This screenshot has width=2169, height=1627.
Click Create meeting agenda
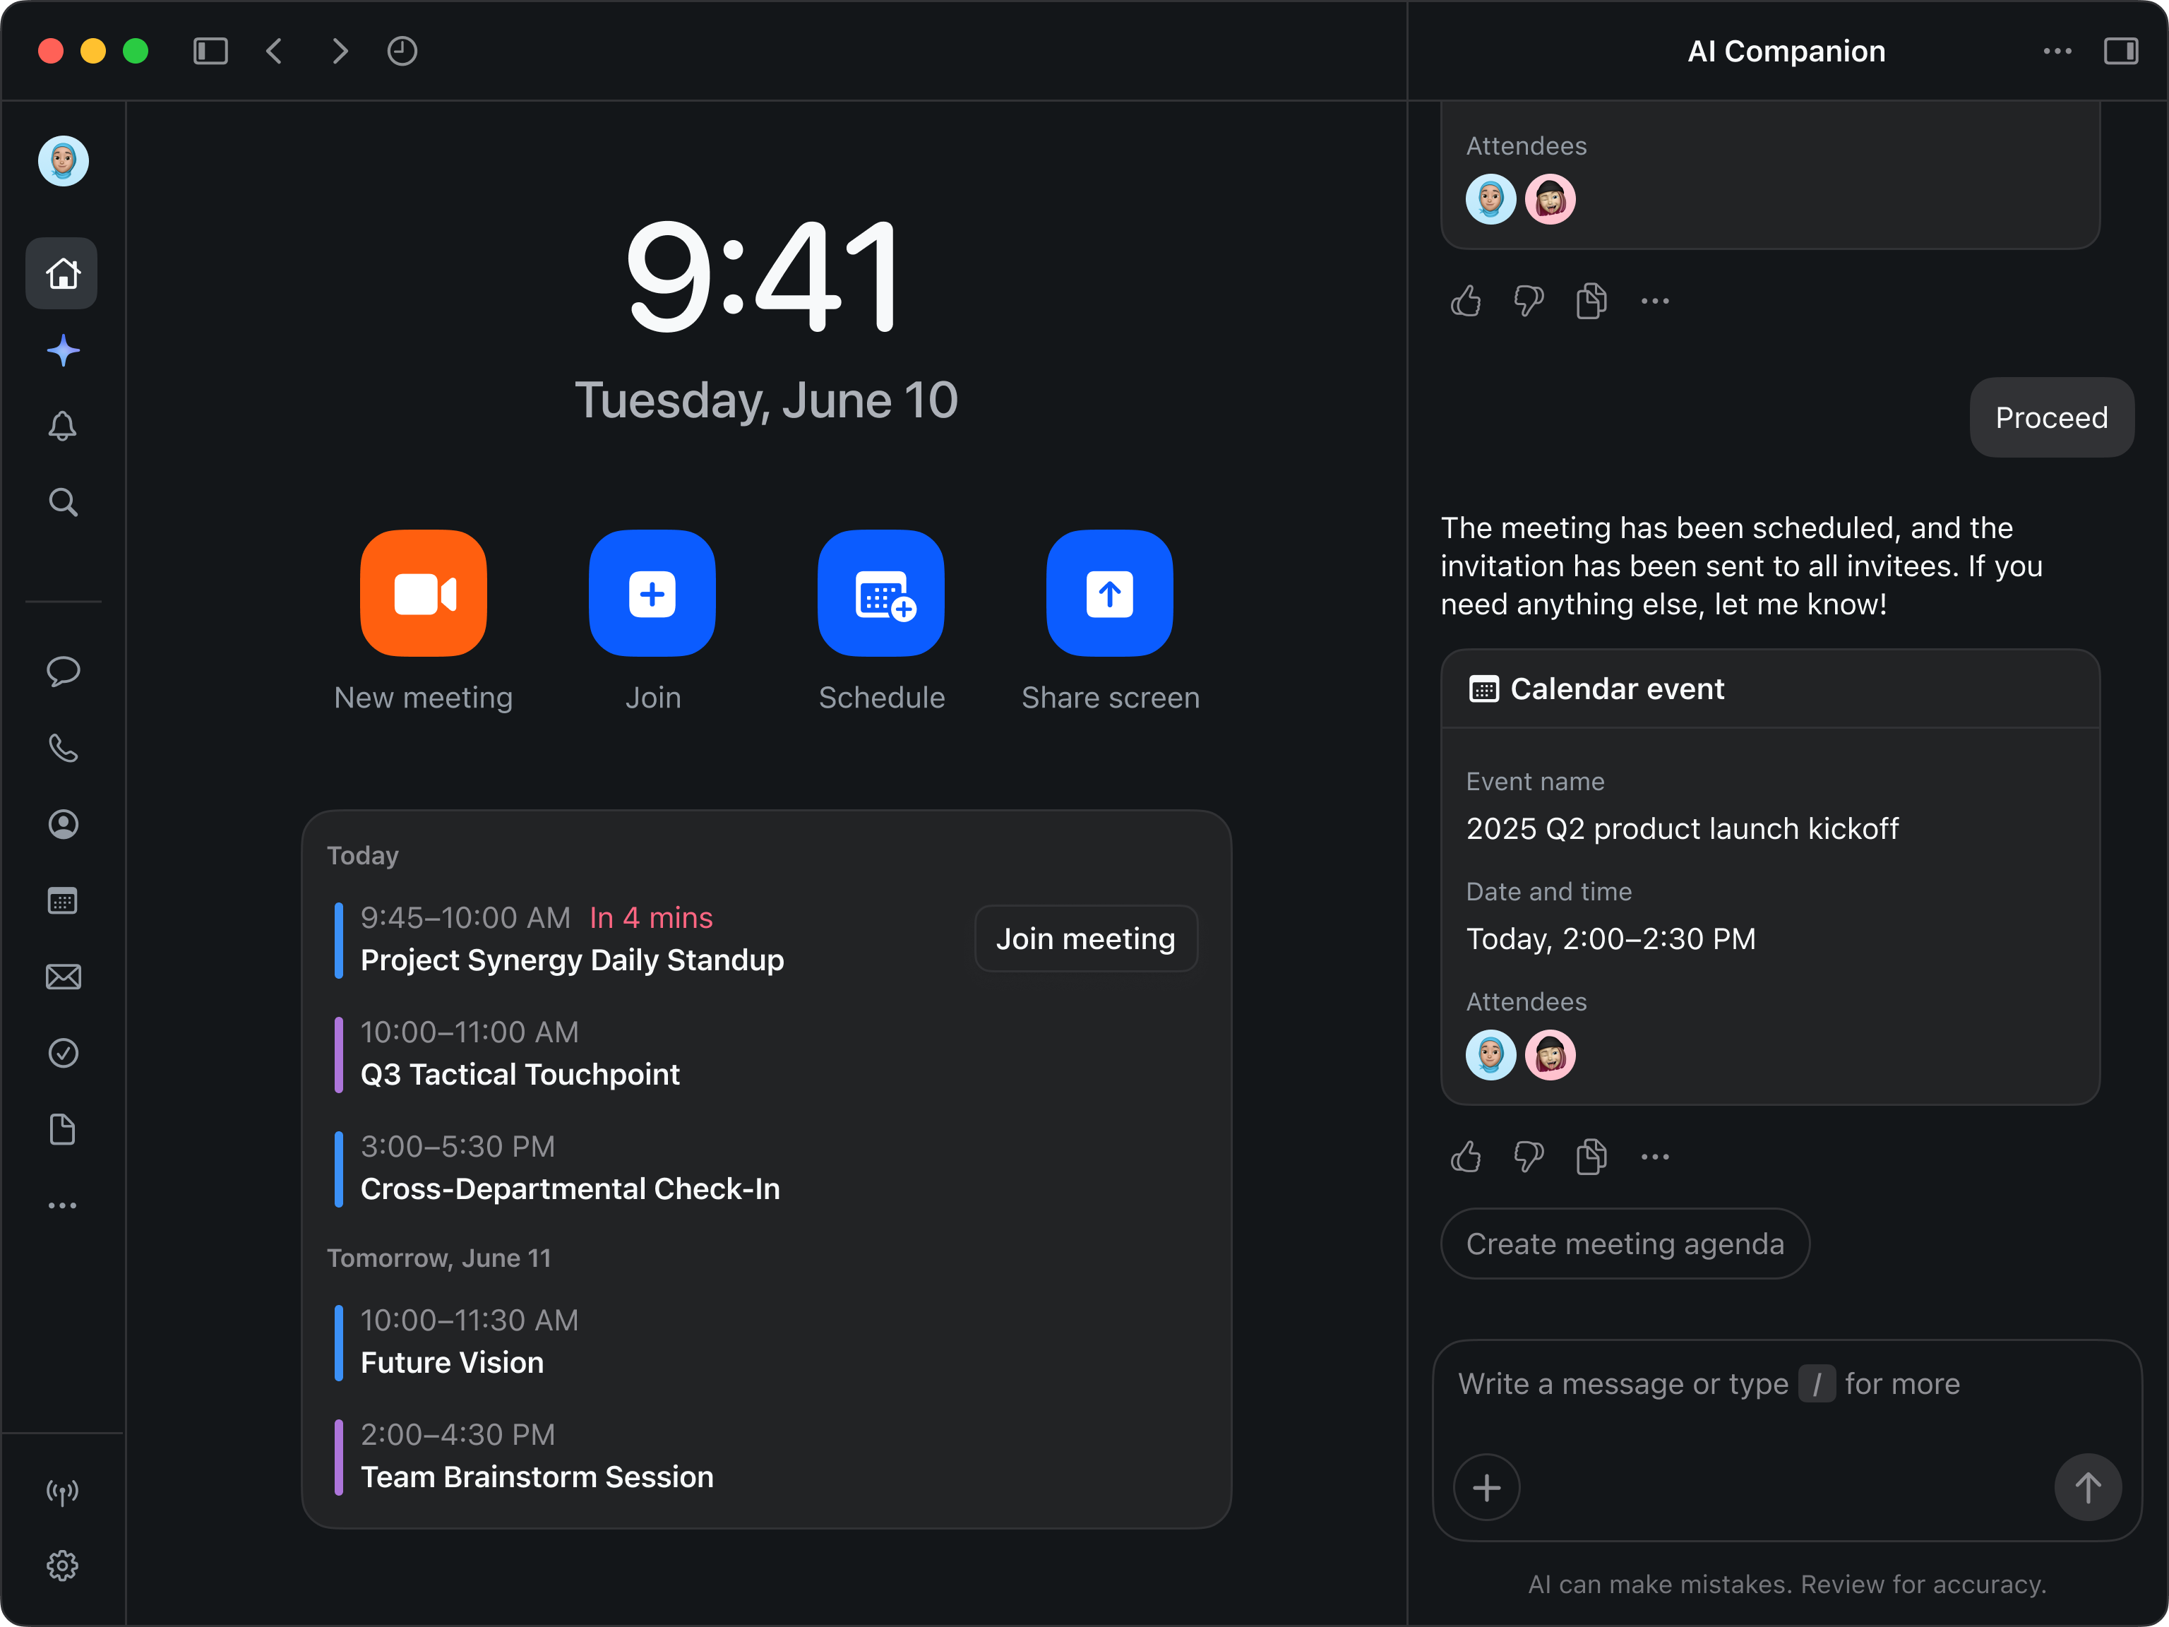click(x=1625, y=1244)
